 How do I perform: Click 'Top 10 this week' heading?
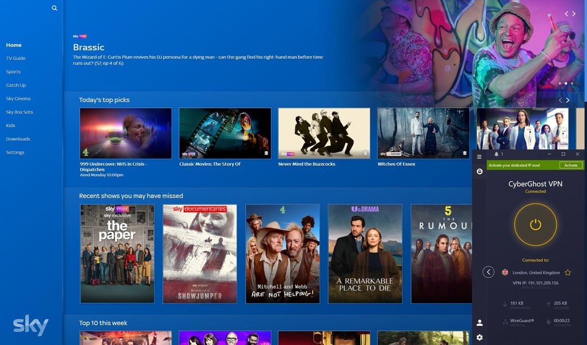(103, 323)
